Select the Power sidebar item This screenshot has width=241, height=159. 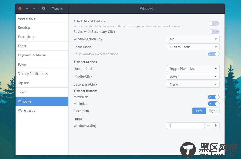click(x=42, y=64)
